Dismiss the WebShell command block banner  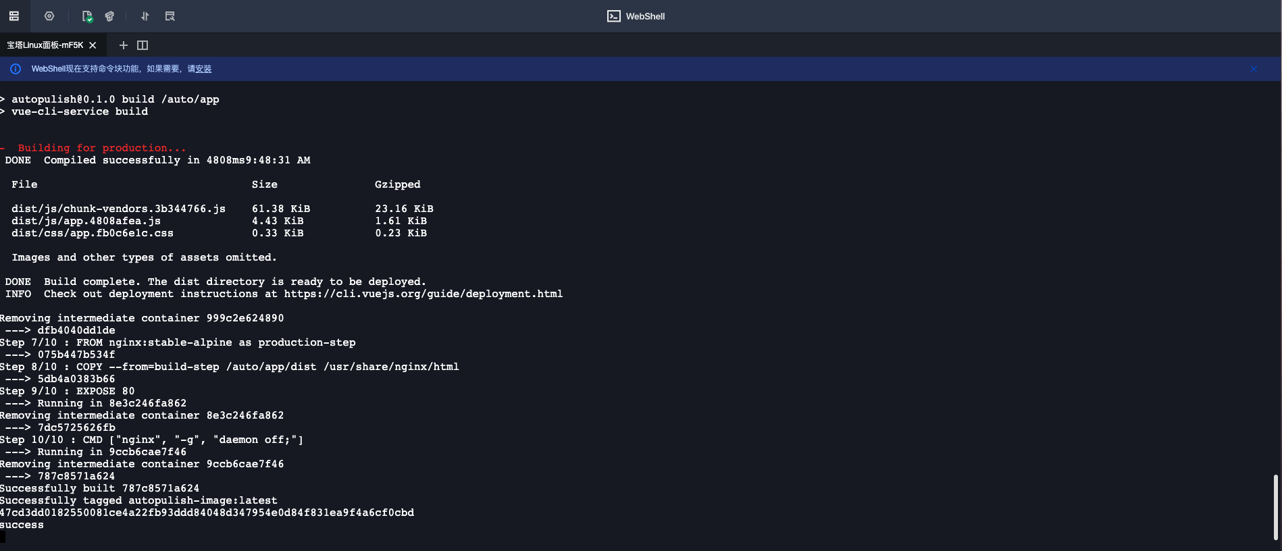pyautogui.click(x=1254, y=69)
